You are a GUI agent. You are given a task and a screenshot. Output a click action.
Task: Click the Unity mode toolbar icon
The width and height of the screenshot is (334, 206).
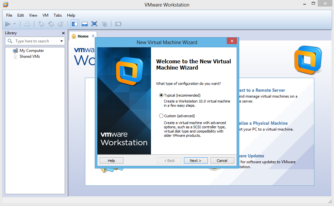pyautogui.click(x=104, y=24)
